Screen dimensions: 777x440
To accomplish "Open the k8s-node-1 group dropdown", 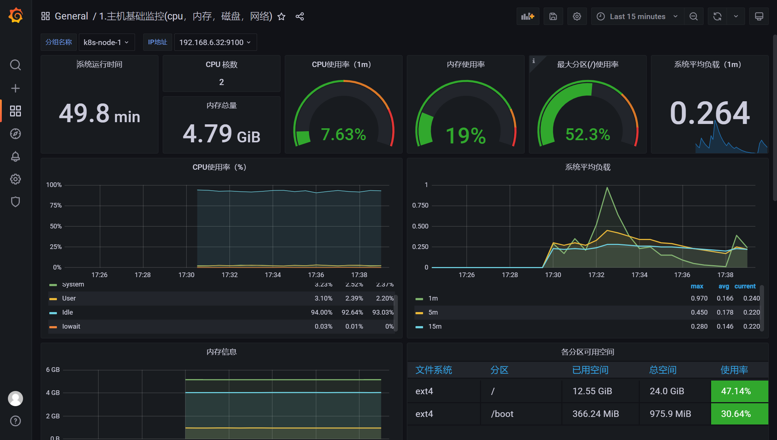I will pos(106,43).
